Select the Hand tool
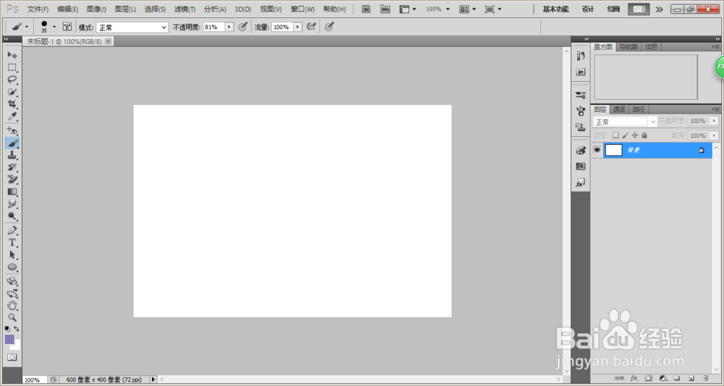Viewport: 724px width, 386px height. 12,306
